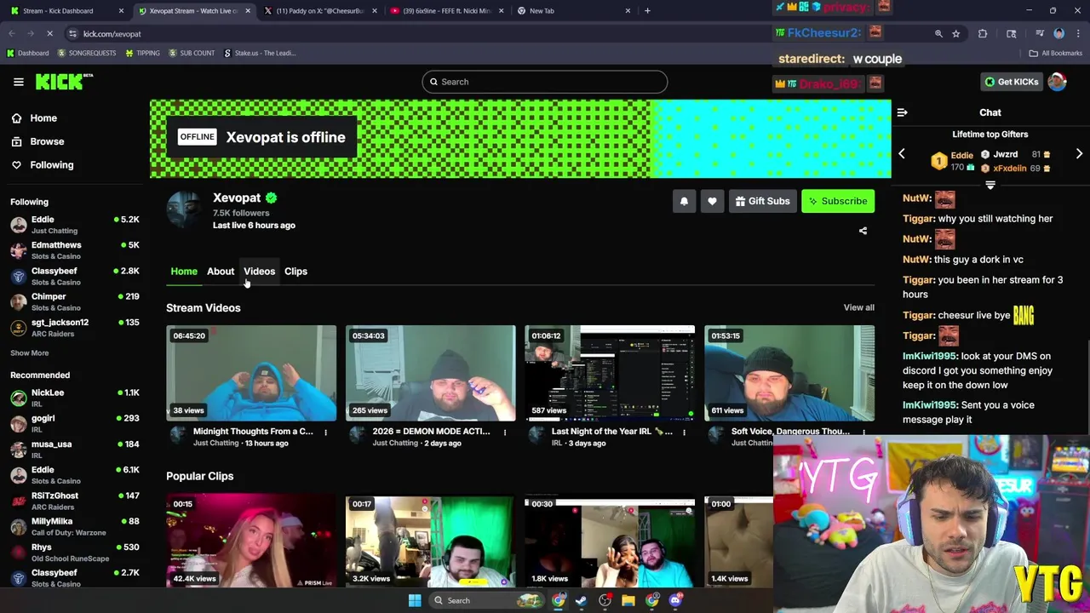Open the Chrome extensions puzzle icon
This screenshot has width=1090, height=613.
tap(983, 33)
